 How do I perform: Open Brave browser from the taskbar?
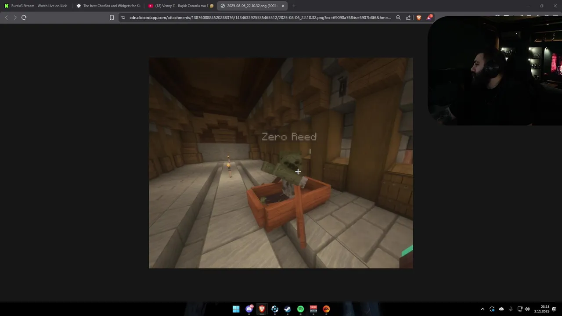tap(262, 309)
